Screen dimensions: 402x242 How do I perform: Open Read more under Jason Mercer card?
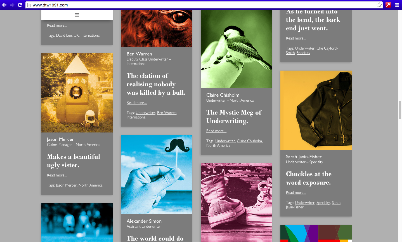coord(57,175)
